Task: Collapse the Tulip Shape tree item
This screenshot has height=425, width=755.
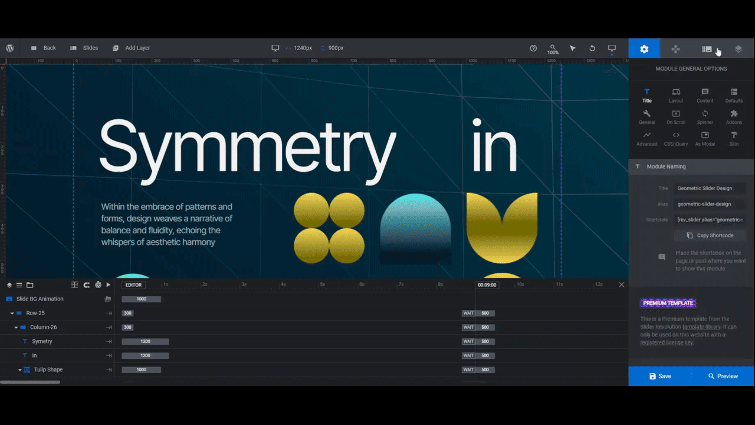Action: 20,370
